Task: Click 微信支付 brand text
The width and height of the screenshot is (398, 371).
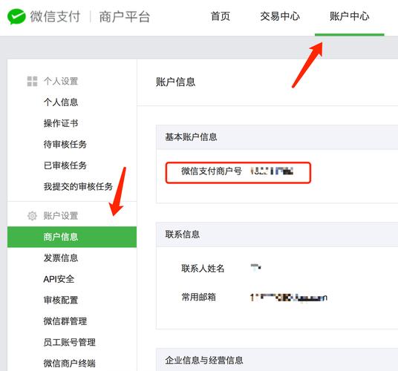Action: (55, 17)
